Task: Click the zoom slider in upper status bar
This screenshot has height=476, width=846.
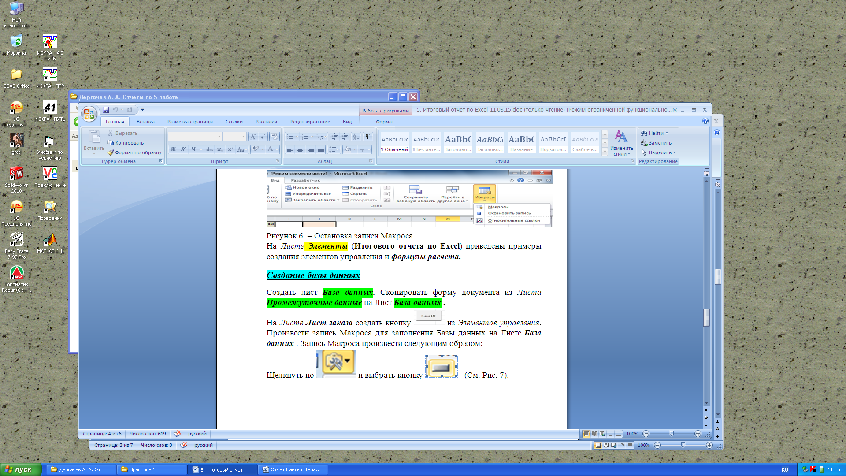Action: pyautogui.click(x=672, y=434)
